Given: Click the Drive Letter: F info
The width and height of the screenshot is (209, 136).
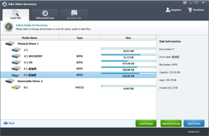Looking at the screenshot, I should click(x=167, y=49).
